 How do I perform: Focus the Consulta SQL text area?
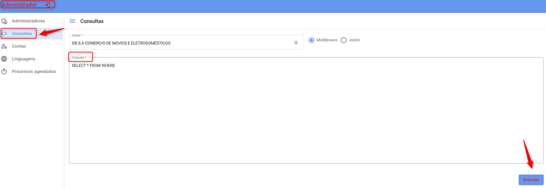point(306,112)
